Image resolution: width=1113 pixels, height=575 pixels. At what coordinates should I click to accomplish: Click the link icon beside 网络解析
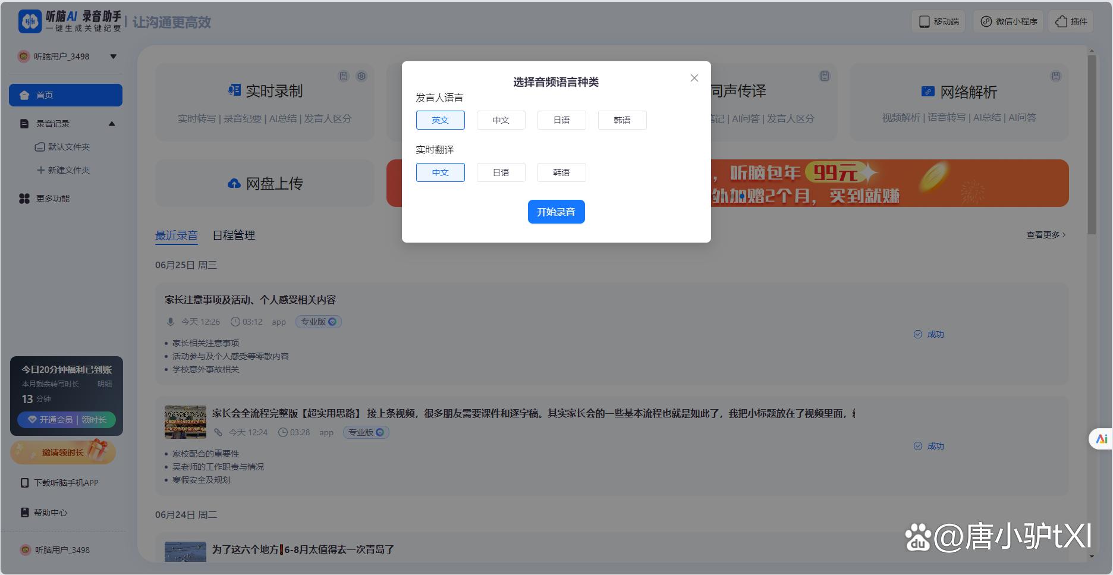point(927,92)
